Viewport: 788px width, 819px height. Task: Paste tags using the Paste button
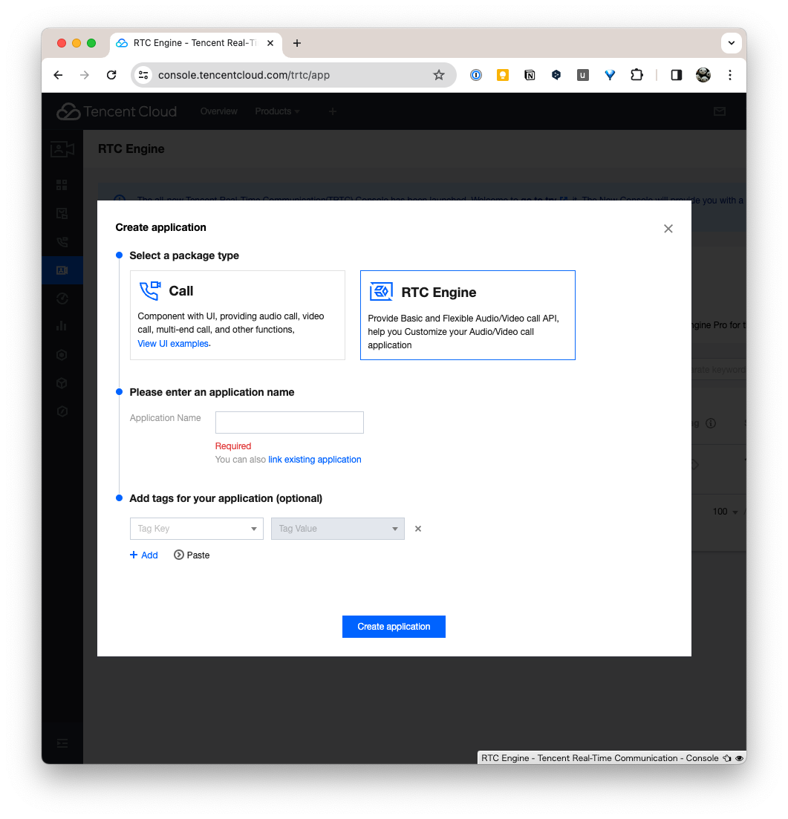click(192, 555)
